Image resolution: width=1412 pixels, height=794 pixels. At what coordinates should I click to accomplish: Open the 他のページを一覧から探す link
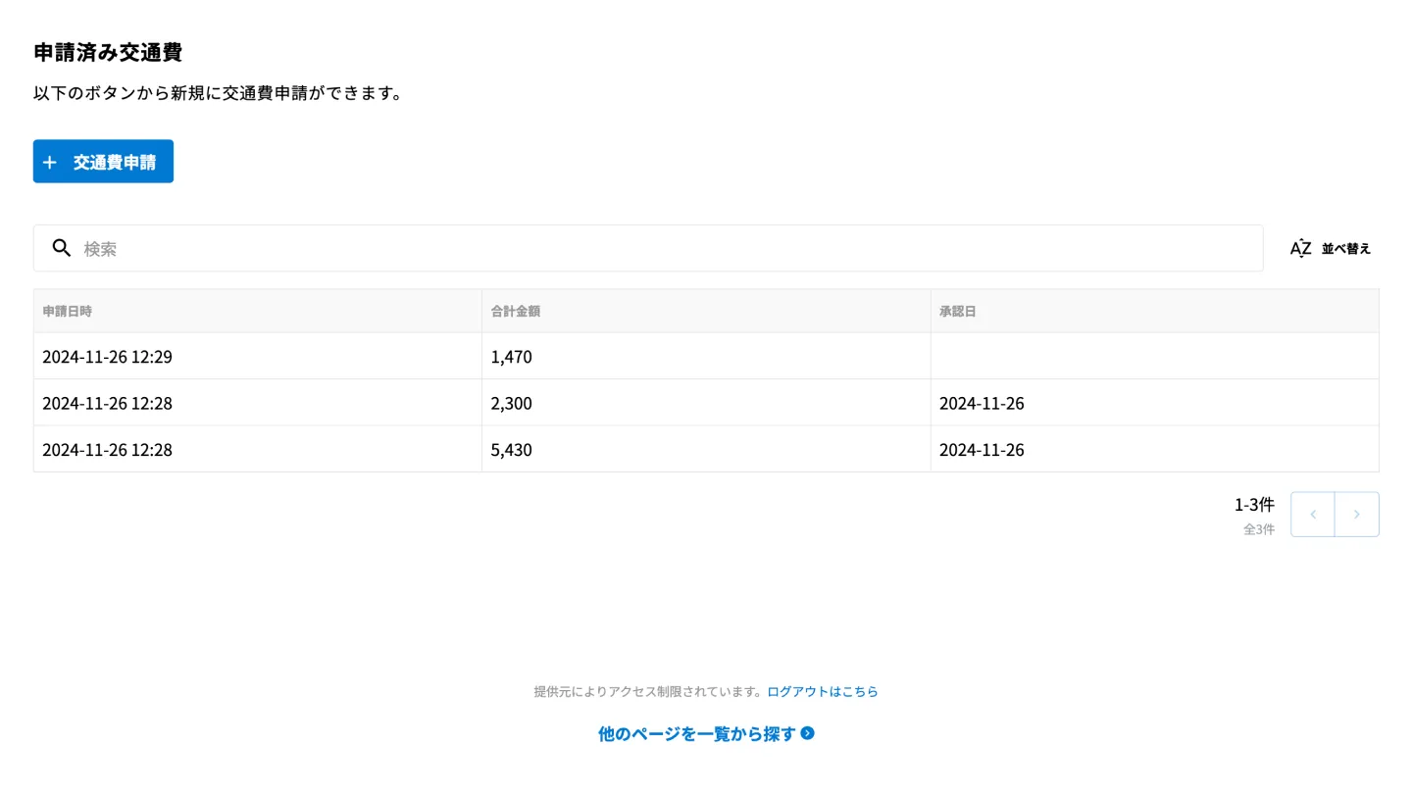point(696,733)
